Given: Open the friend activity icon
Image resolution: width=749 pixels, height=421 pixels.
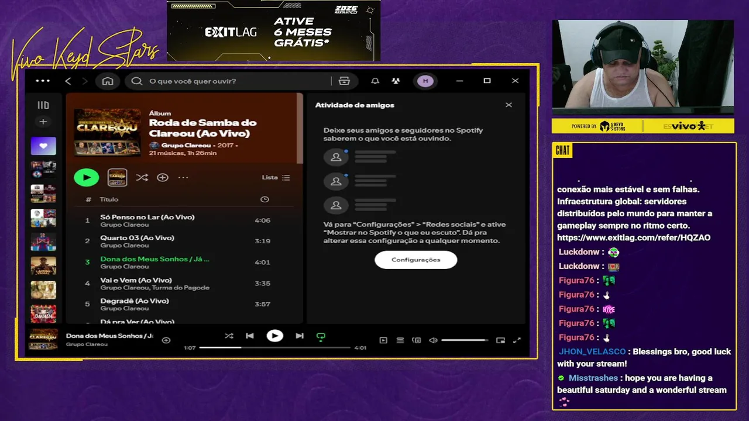Looking at the screenshot, I should pos(396,81).
